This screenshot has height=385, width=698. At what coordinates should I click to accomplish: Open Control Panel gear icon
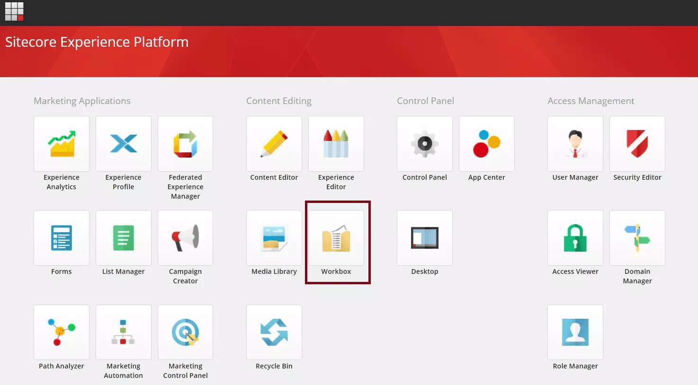click(425, 144)
